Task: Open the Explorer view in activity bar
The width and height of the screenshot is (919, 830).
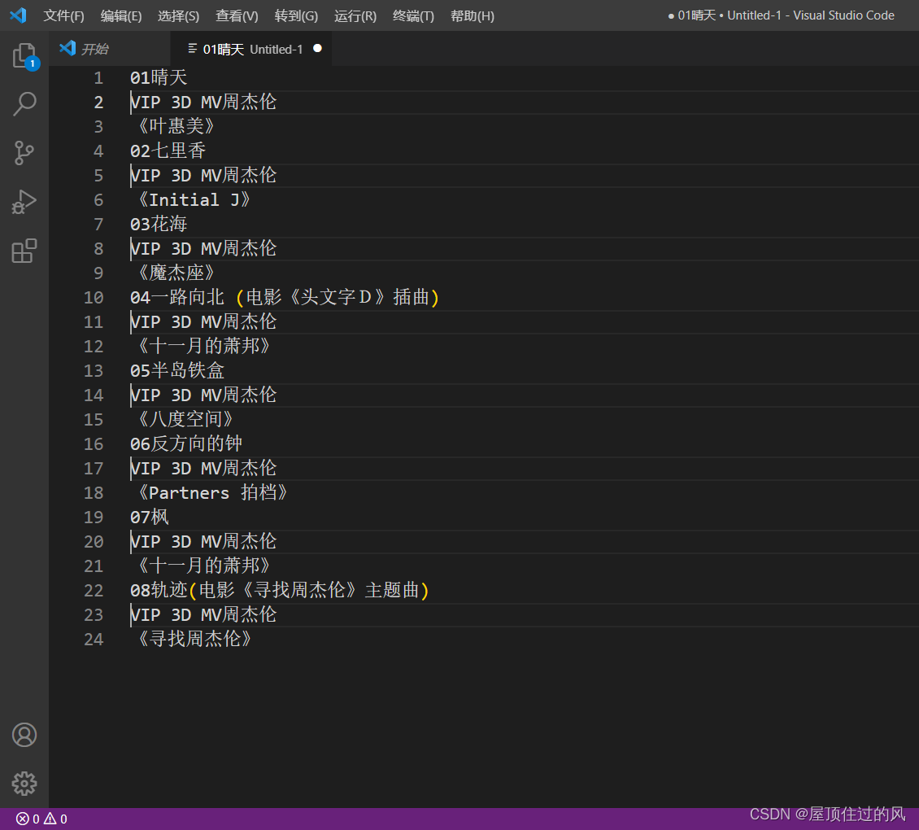Action: (x=24, y=55)
